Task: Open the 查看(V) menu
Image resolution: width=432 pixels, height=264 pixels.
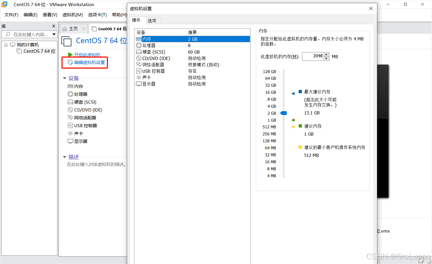Action: click(50, 15)
